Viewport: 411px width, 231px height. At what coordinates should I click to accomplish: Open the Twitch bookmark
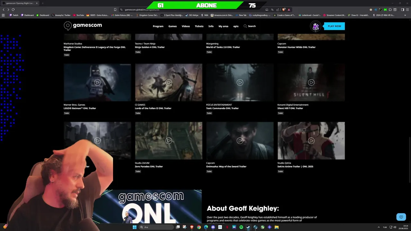(x=14, y=15)
